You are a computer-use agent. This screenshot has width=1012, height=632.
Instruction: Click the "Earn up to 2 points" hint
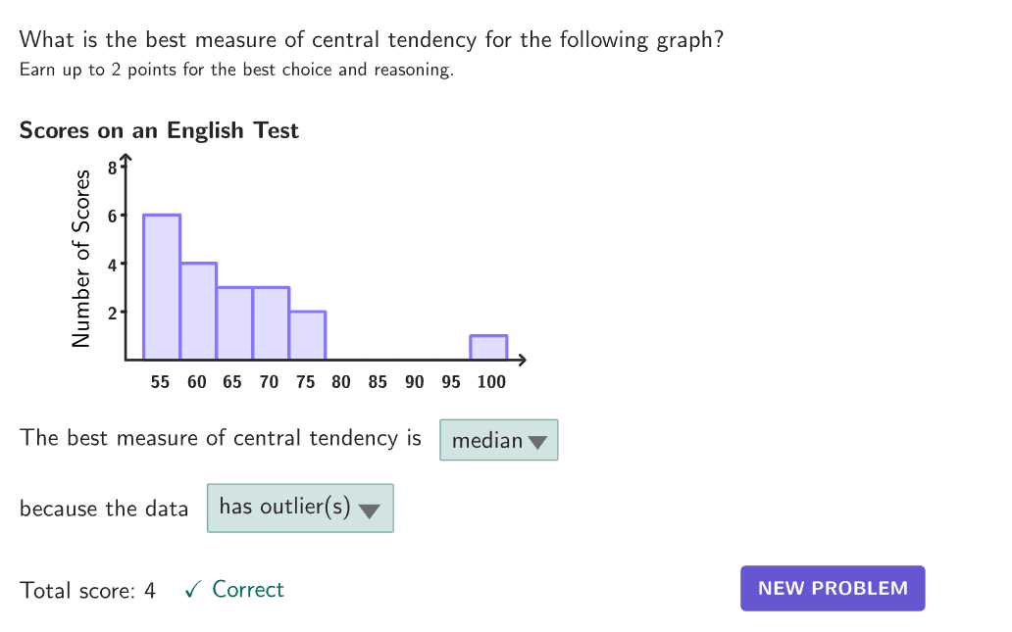(x=236, y=71)
